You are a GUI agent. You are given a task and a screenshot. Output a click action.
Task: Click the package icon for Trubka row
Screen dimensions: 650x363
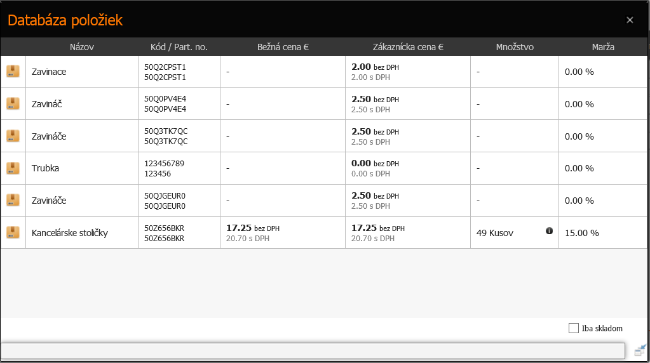click(13, 168)
